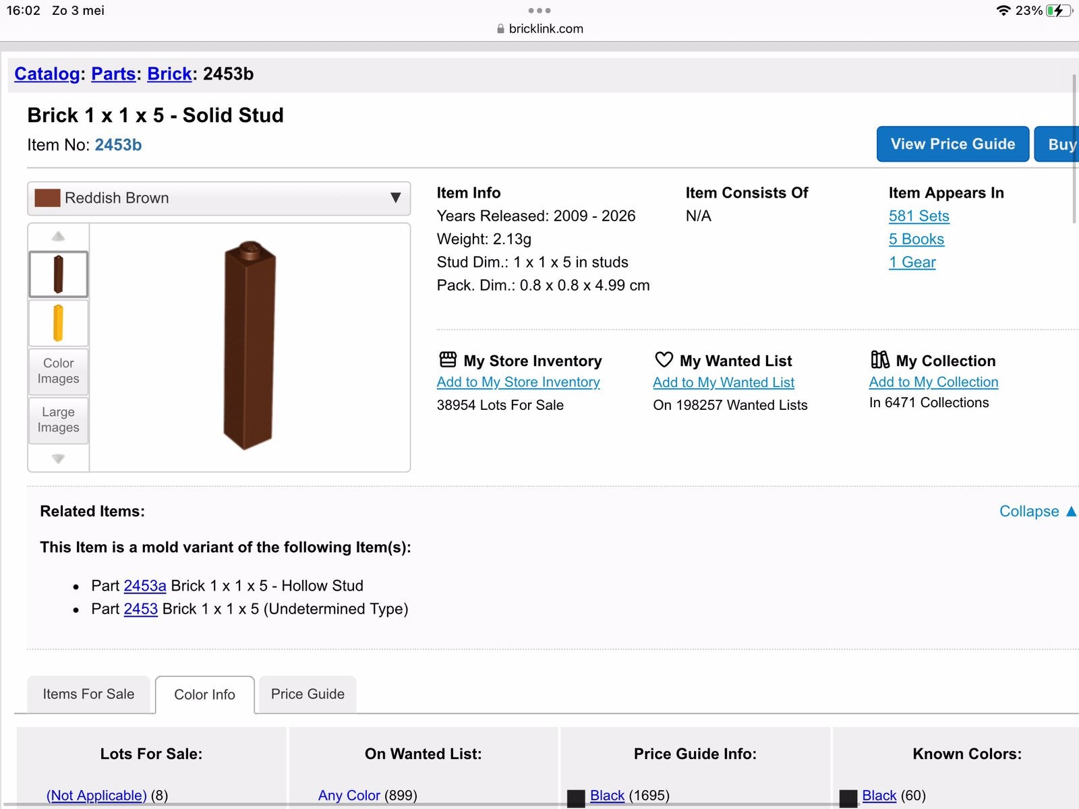Open the 1 Gear link
The width and height of the screenshot is (1079, 809).
point(912,262)
